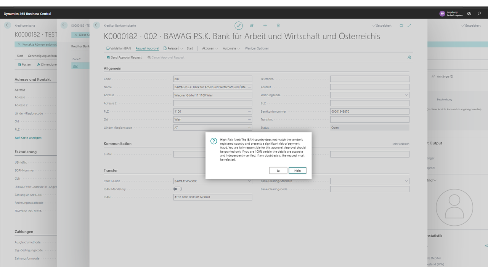The height and width of the screenshot is (274, 488).
Task: Click Cancel Approval Request
Action: (166, 57)
